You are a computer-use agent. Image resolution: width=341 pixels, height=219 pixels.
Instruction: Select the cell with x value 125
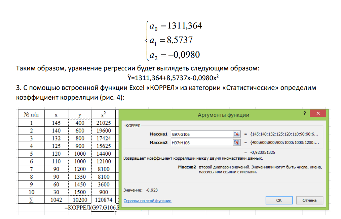pyautogui.click(x=56, y=146)
